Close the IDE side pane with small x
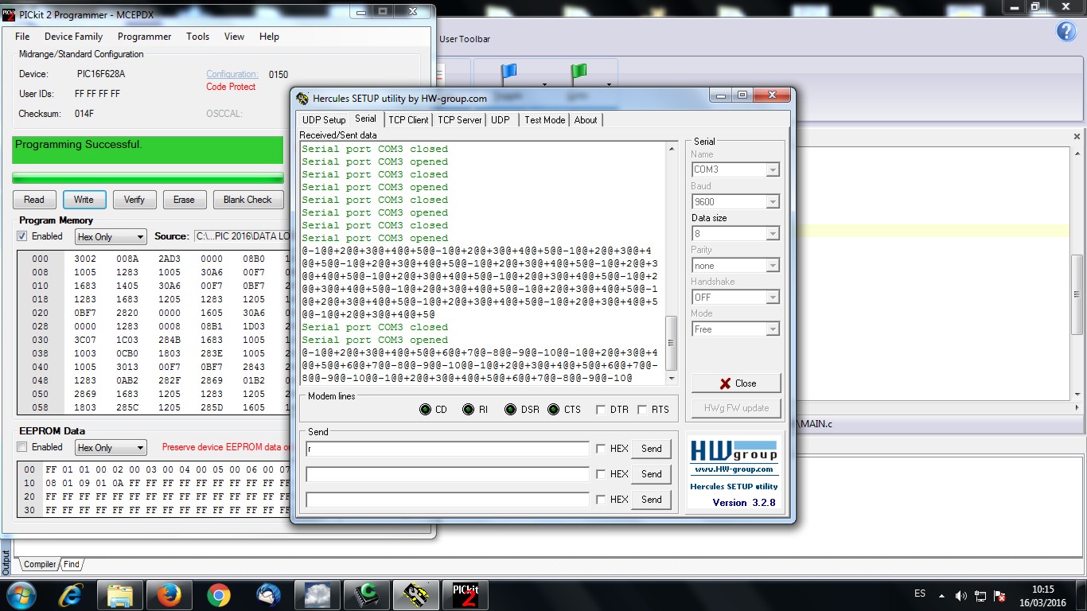 click(1077, 137)
